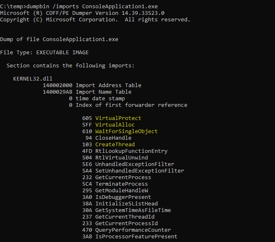Click the CloseHandle import entry

(x=113, y=138)
